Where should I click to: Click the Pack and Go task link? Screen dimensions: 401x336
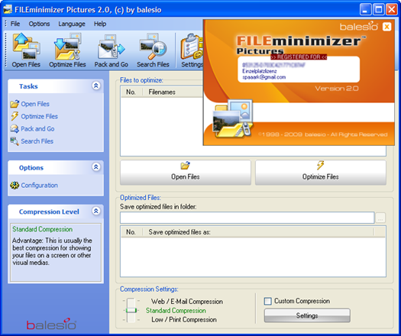[x=37, y=128]
